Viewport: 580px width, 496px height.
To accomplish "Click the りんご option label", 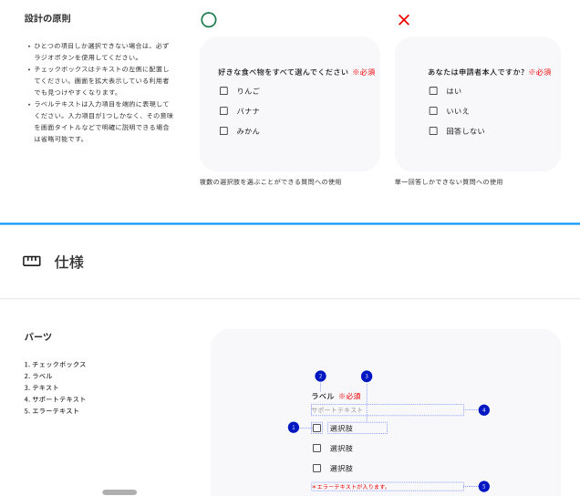I will 248,91.
